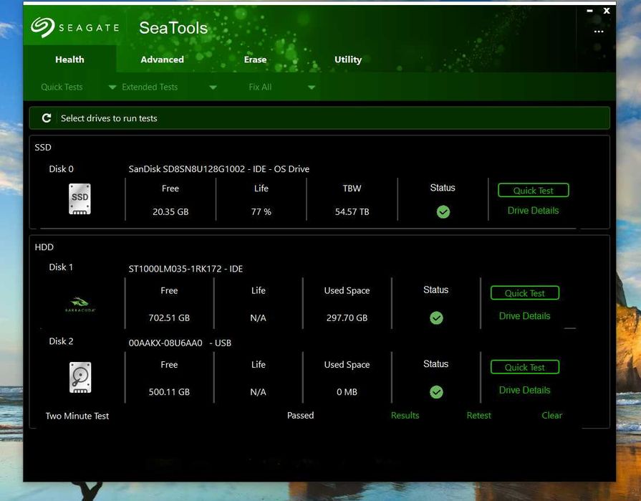
Task: Open the Utility tab
Action: tap(348, 59)
